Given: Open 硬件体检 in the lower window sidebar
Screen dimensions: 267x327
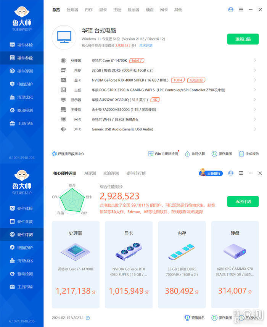Looking at the screenshot, I should tap(22, 208).
